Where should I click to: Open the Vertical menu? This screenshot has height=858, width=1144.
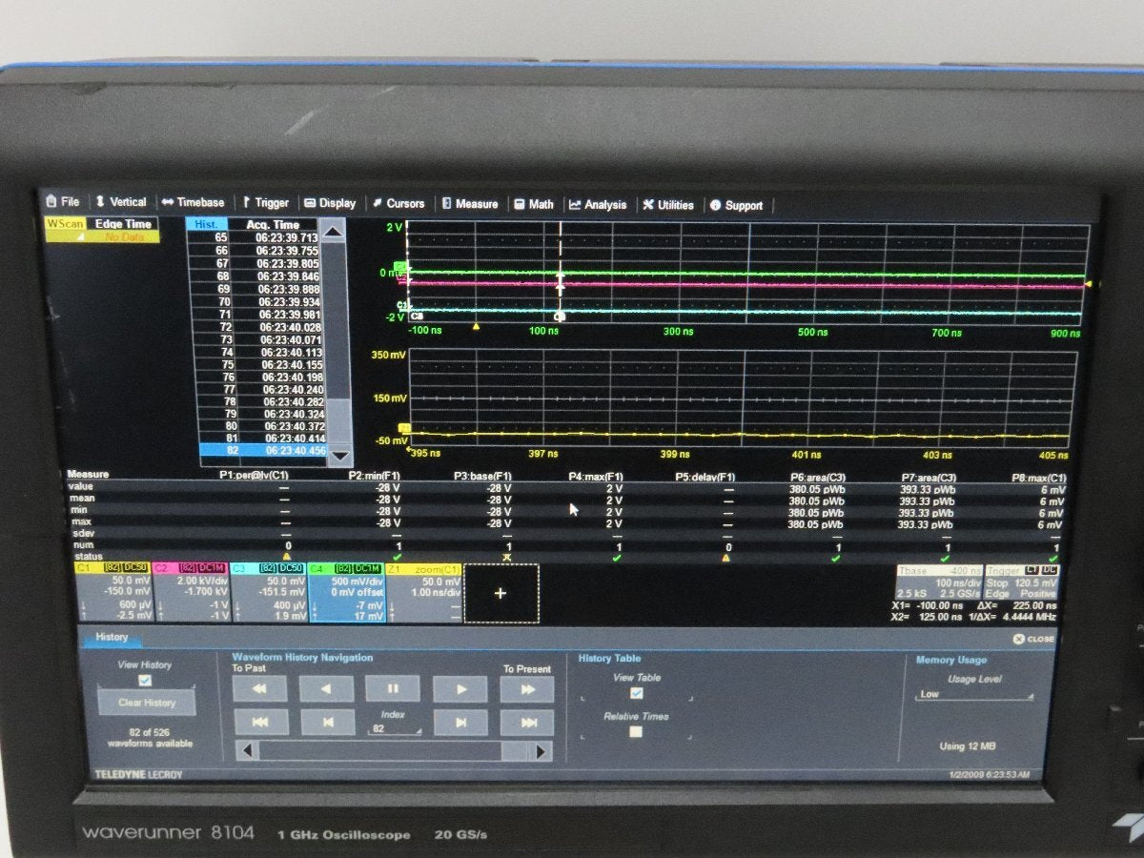[120, 202]
